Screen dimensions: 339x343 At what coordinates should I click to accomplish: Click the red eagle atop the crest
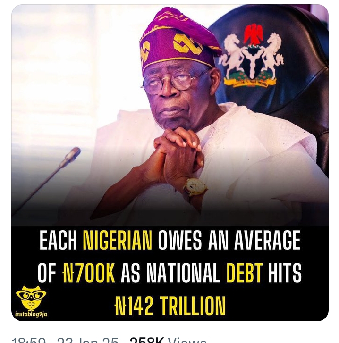coord(254,34)
